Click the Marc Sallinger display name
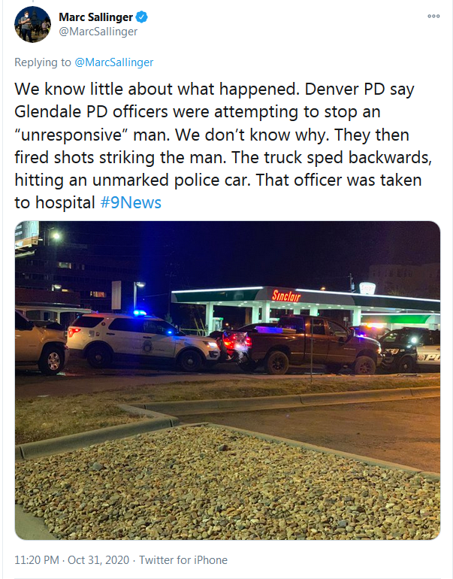The height and width of the screenshot is (579, 453). click(x=96, y=17)
